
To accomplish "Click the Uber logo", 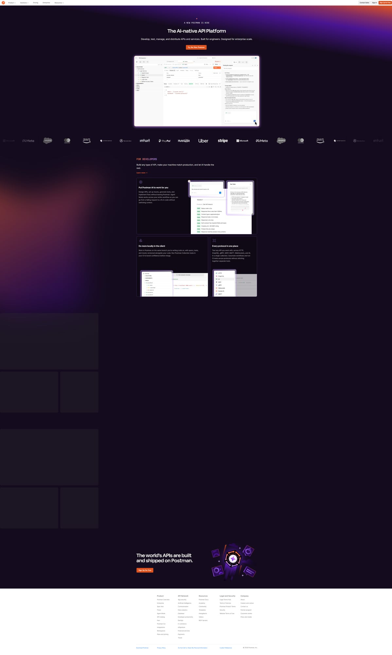I will coord(203,141).
